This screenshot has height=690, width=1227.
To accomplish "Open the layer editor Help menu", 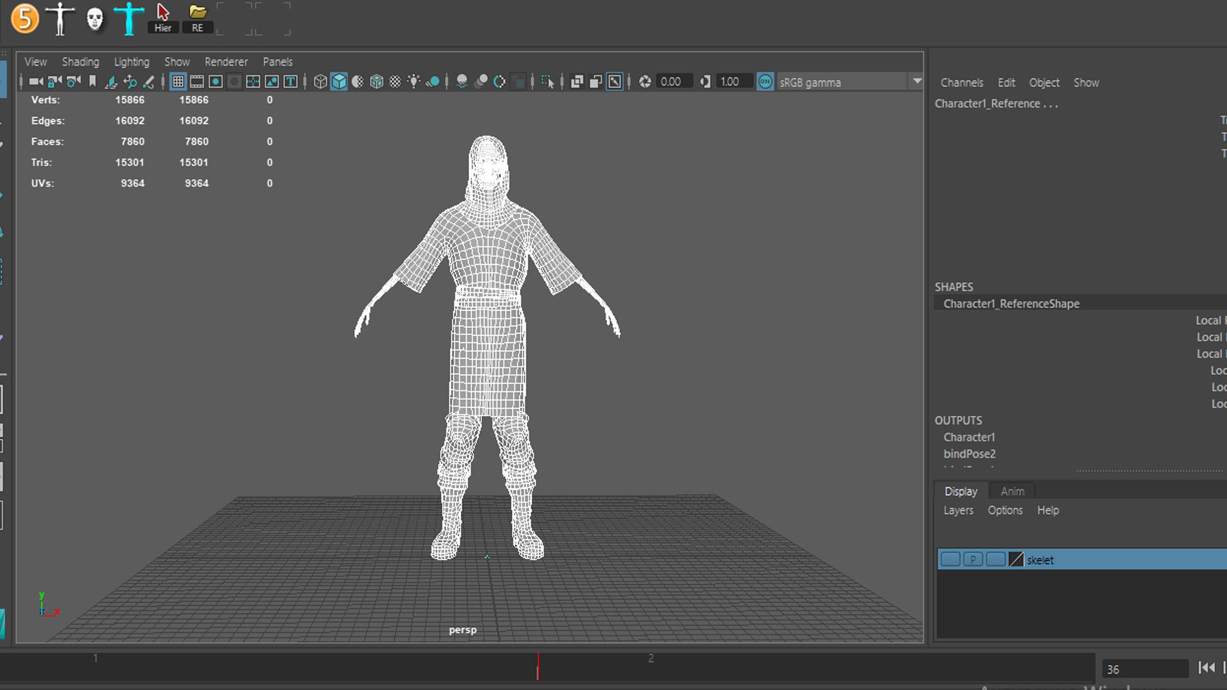I will tap(1048, 510).
